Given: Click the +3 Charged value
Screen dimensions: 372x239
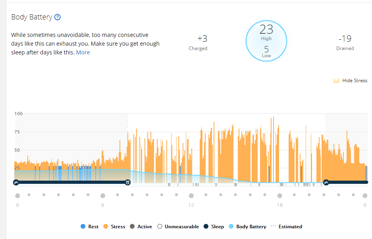Looking at the screenshot, I should pos(202,39).
